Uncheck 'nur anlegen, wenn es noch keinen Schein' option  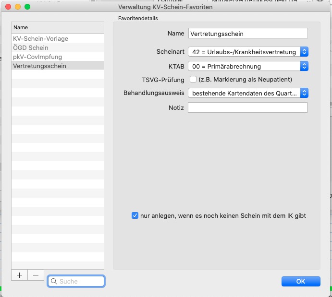(x=135, y=215)
